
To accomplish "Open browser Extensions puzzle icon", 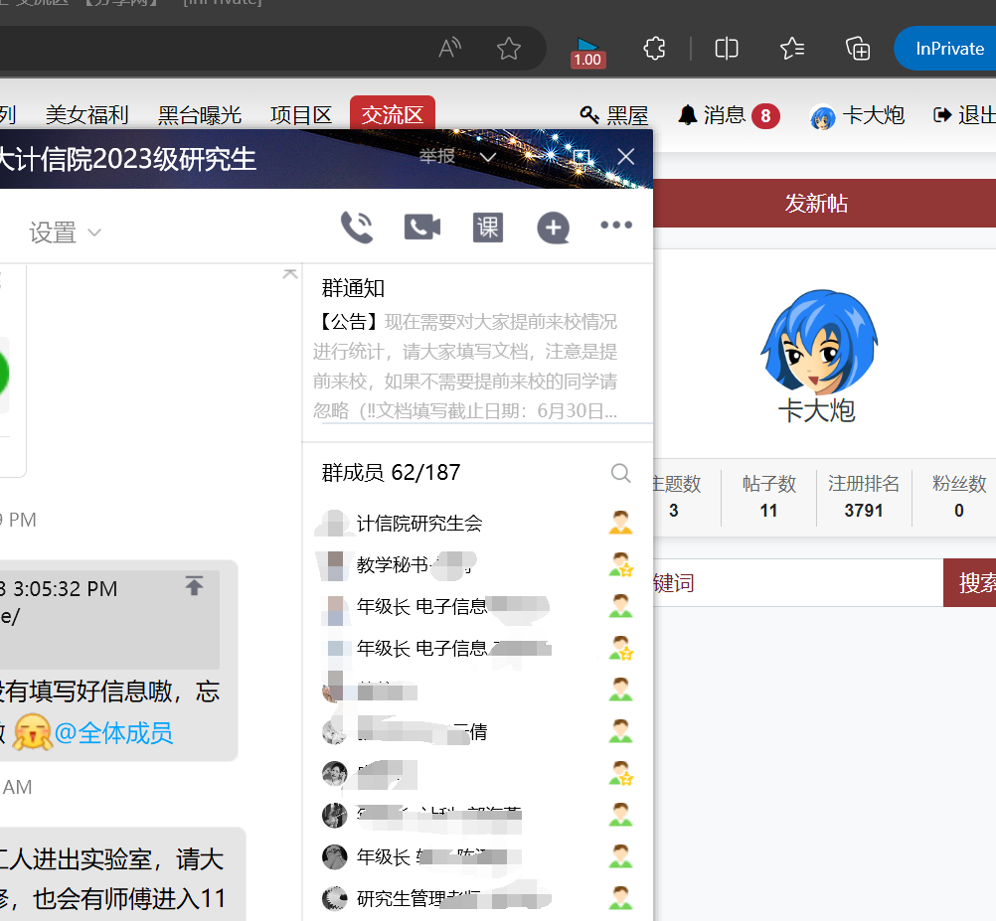I will 654,49.
